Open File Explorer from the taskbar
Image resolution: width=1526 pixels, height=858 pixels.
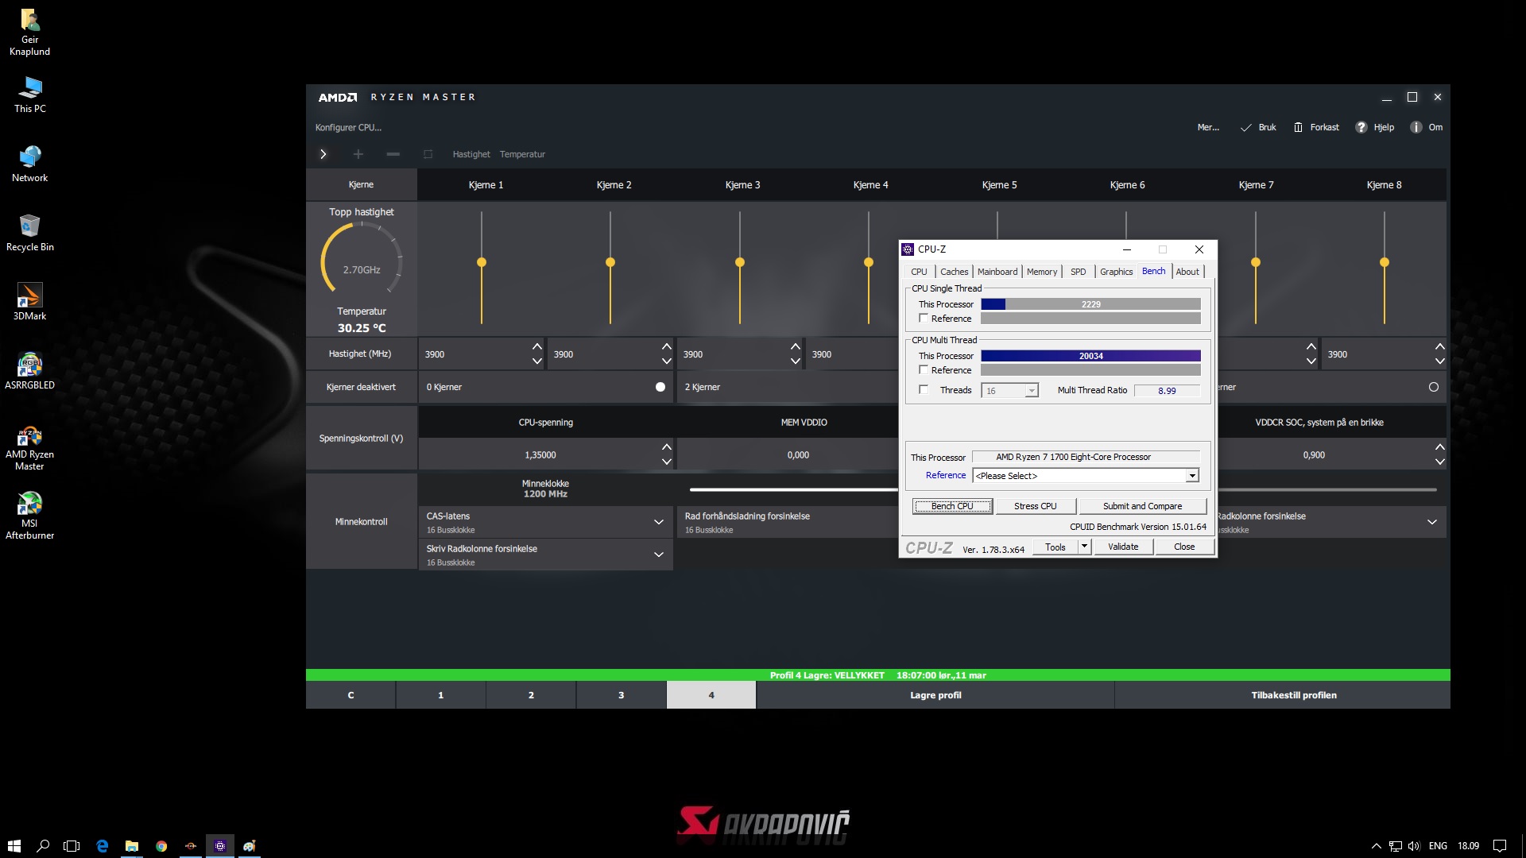tap(131, 846)
